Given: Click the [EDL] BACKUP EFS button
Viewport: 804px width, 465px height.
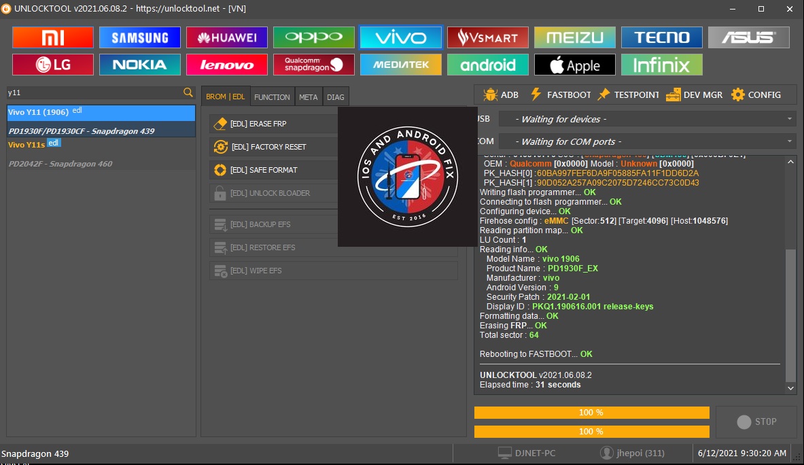Looking at the screenshot, I should point(274,224).
